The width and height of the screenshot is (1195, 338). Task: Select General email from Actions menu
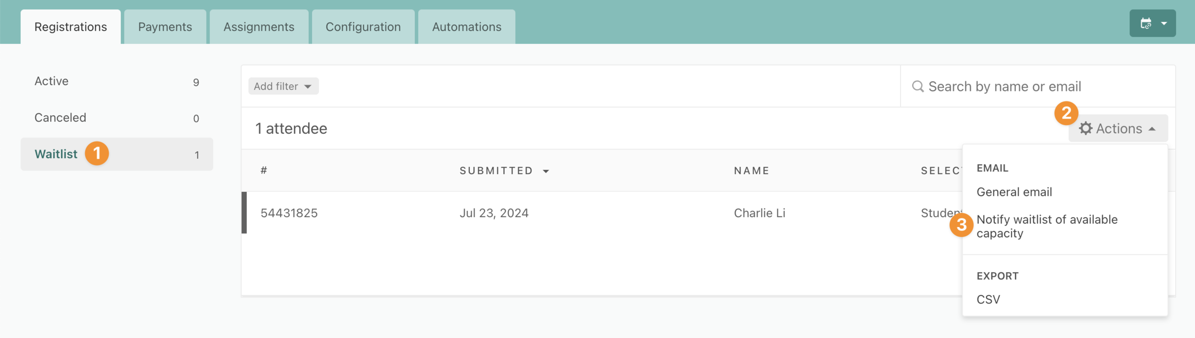pyautogui.click(x=1014, y=192)
